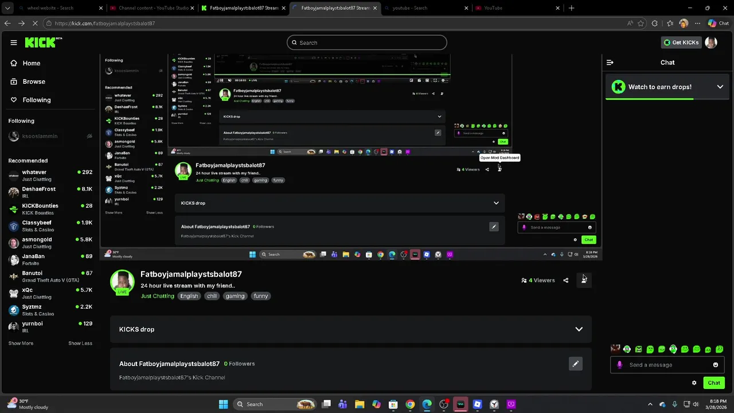Open recommended channel yurnboi

50,326
